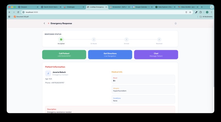Screen dimensions: 221x122
Task: Select step 2 En Route
Action: (94, 39)
